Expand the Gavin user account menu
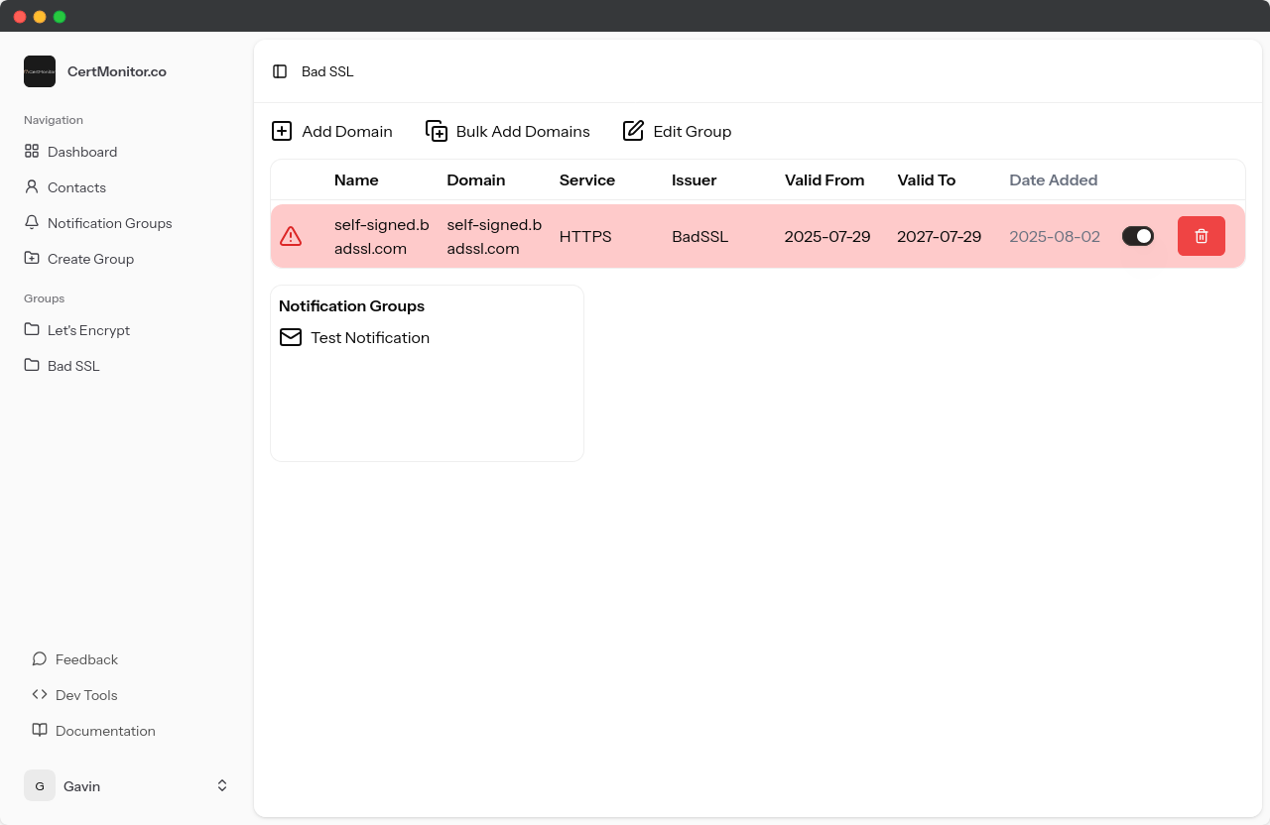 (x=222, y=785)
